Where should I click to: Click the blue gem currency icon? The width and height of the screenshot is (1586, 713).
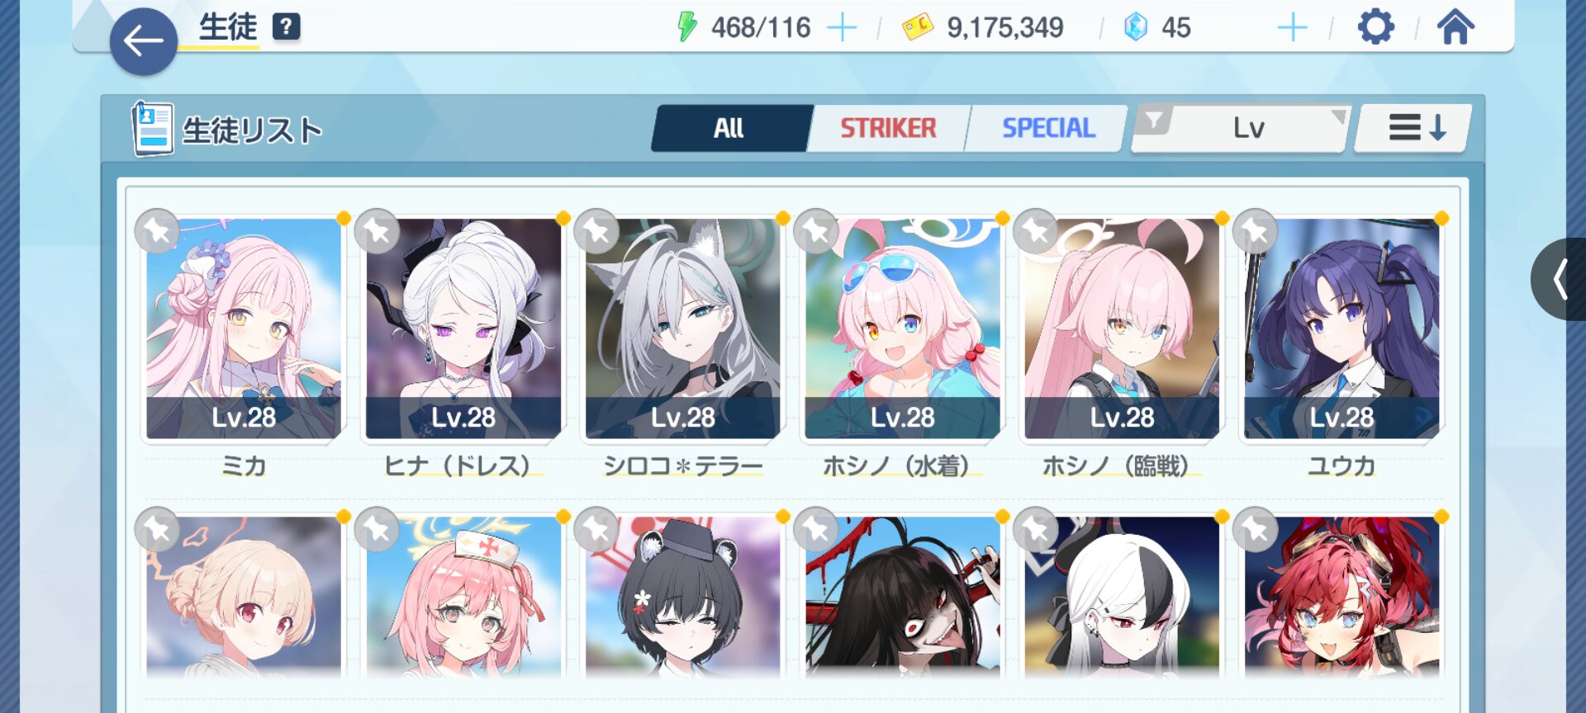[1136, 27]
